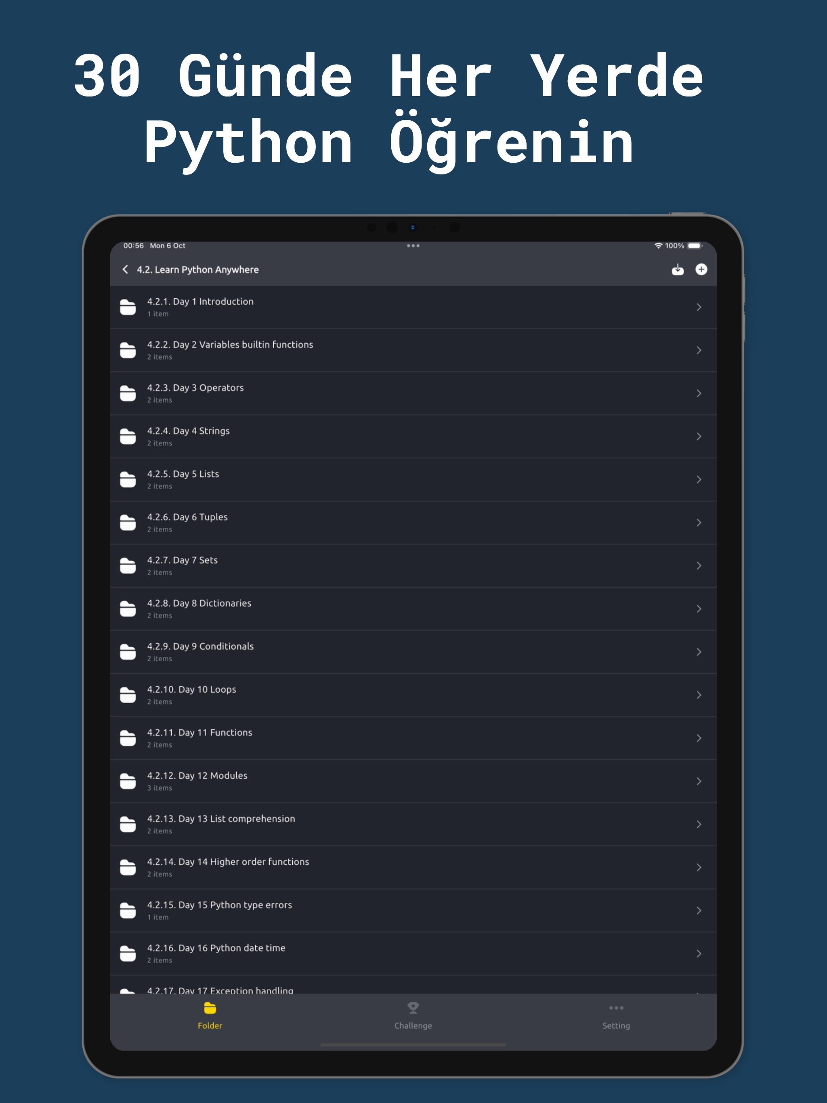Open Day 2 Variables builtin functions
The height and width of the screenshot is (1103, 827).
coord(230,345)
